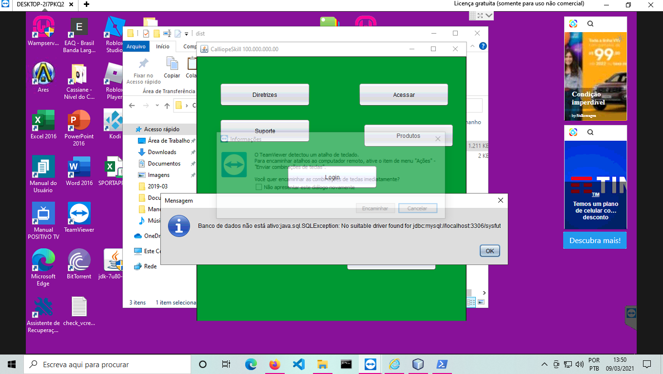
Task: Open Internet Explorer from the taskbar
Action: [x=394, y=364]
